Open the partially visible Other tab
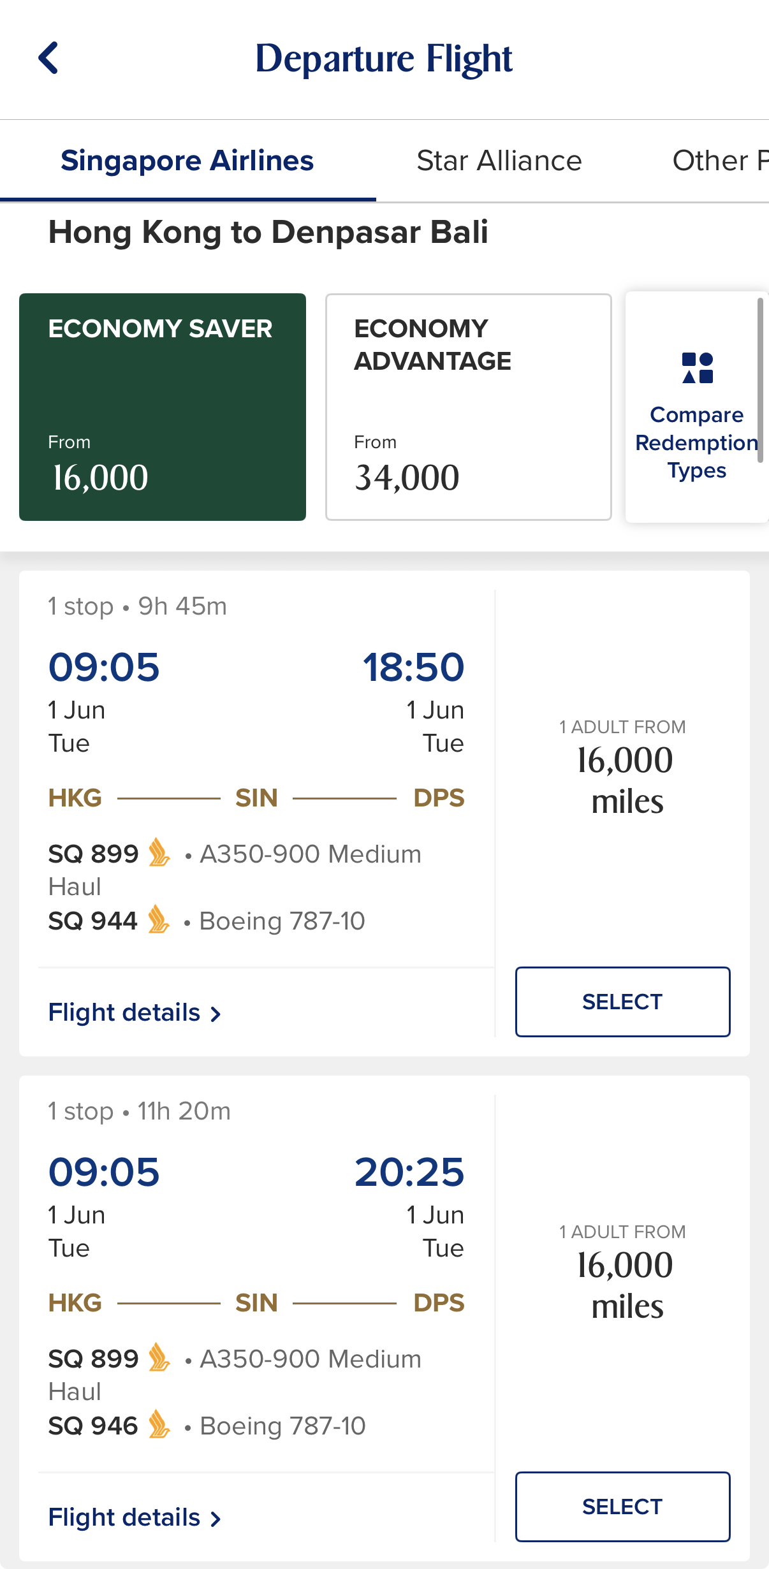 click(721, 161)
